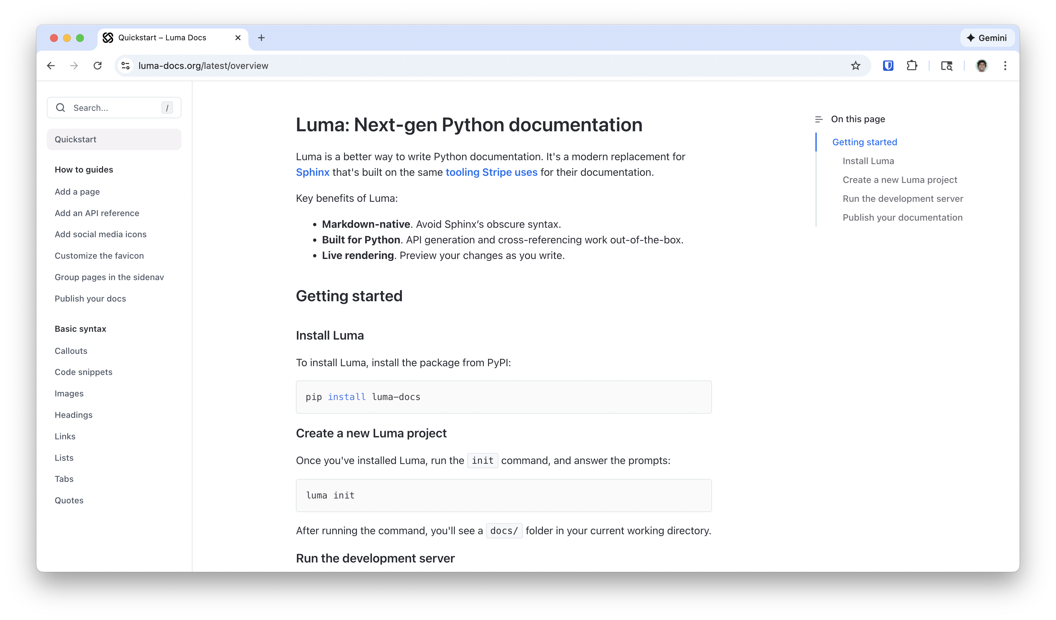Click the inline docs/ code snippet

point(504,531)
